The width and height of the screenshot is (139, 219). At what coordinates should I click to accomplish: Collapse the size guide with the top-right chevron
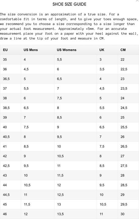[137, 1]
